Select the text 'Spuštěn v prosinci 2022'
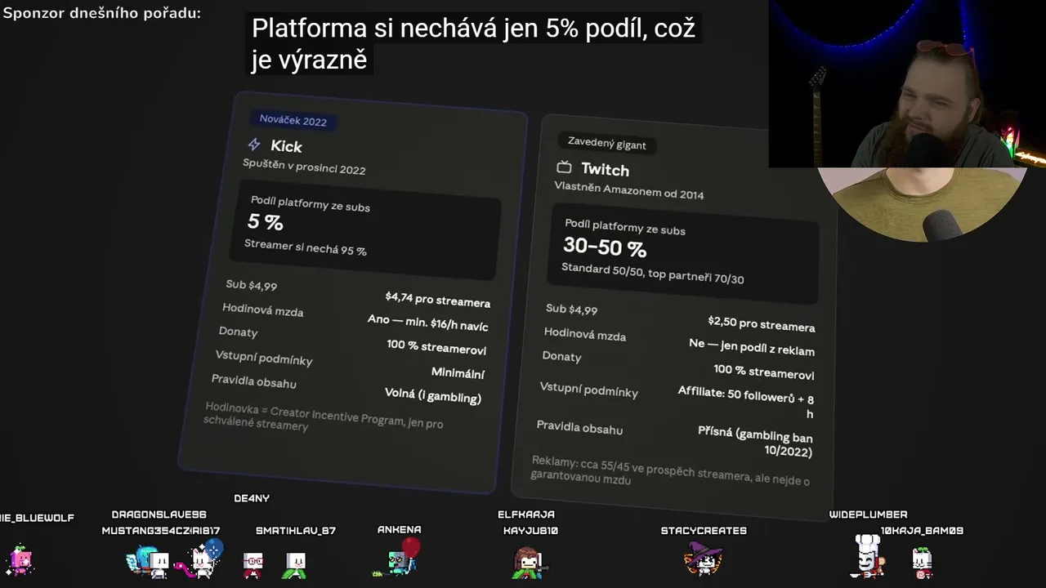The height and width of the screenshot is (588, 1046). [x=304, y=167]
